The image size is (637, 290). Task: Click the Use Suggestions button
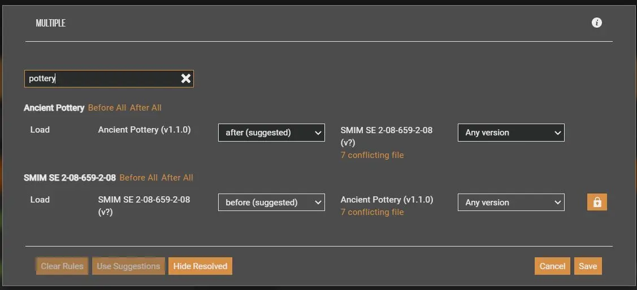coord(128,266)
